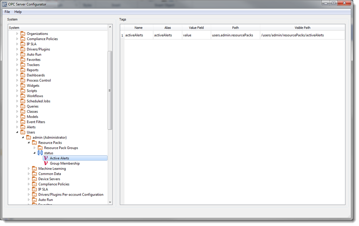This screenshot has width=359, height=226.
Task: Click the Resource Pack Groups folder icon
Action: click(x=40, y=148)
